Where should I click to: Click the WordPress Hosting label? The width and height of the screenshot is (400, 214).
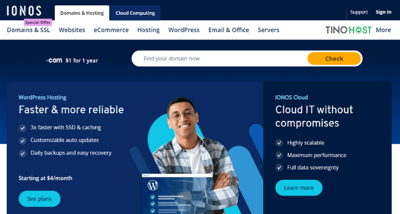[x=42, y=98]
